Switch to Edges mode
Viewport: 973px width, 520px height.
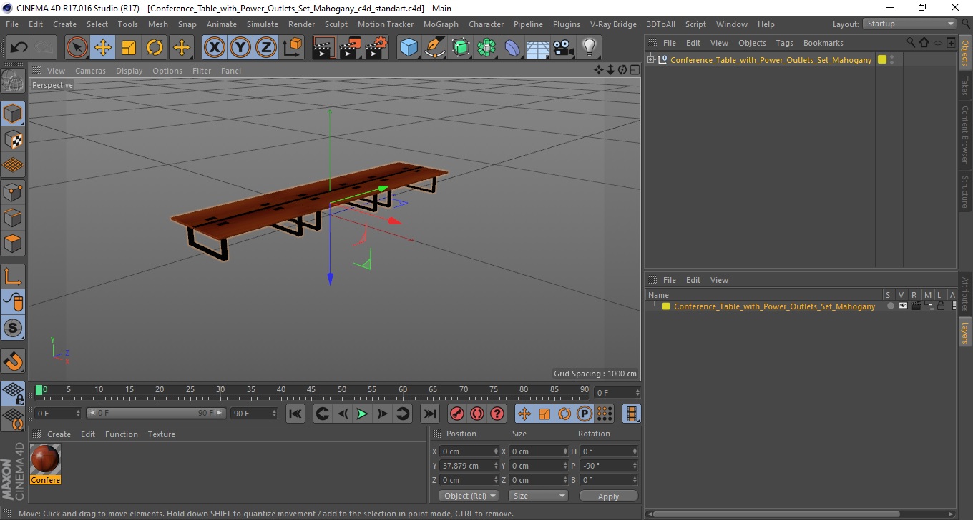tap(13, 217)
